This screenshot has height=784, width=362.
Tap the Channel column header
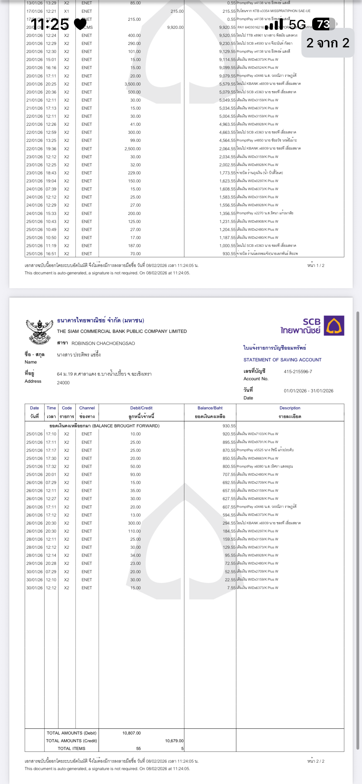coord(87,412)
